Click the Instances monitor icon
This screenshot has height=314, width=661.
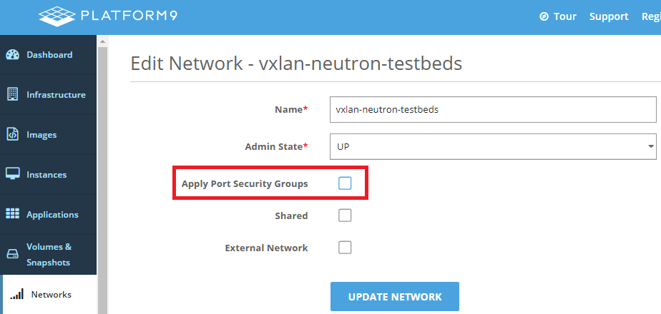coord(12,174)
